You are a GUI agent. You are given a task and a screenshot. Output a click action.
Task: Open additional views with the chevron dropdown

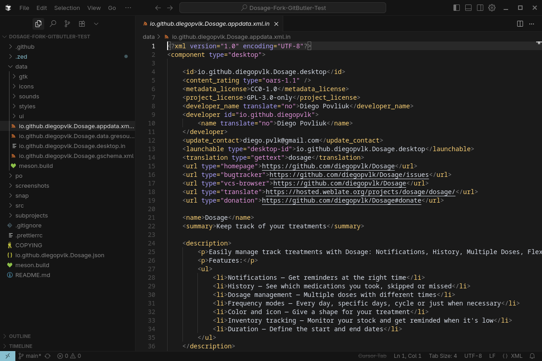(x=96, y=23)
